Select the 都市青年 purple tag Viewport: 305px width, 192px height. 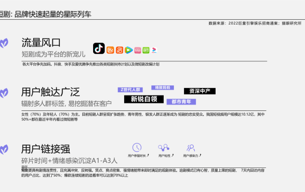point(181,102)
